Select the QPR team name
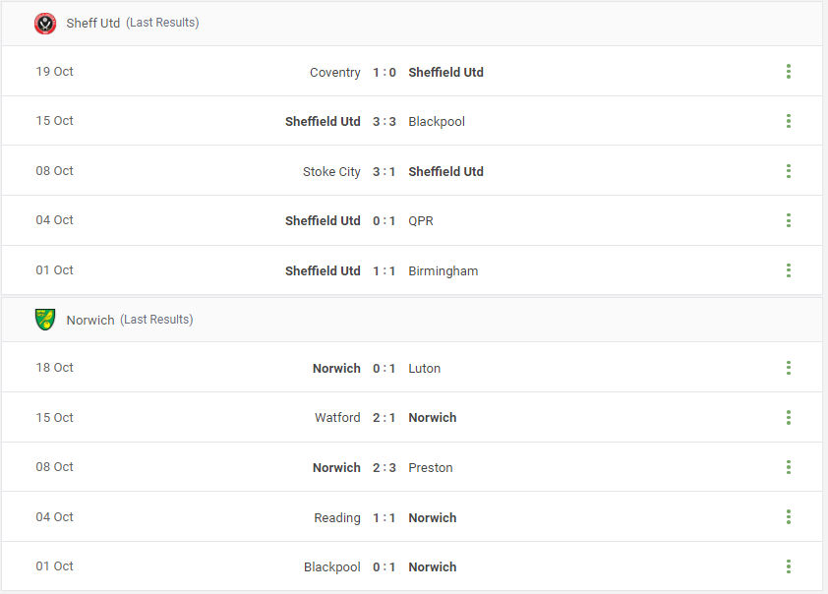Screen dimensions: 828x594 tap(421, 220)
